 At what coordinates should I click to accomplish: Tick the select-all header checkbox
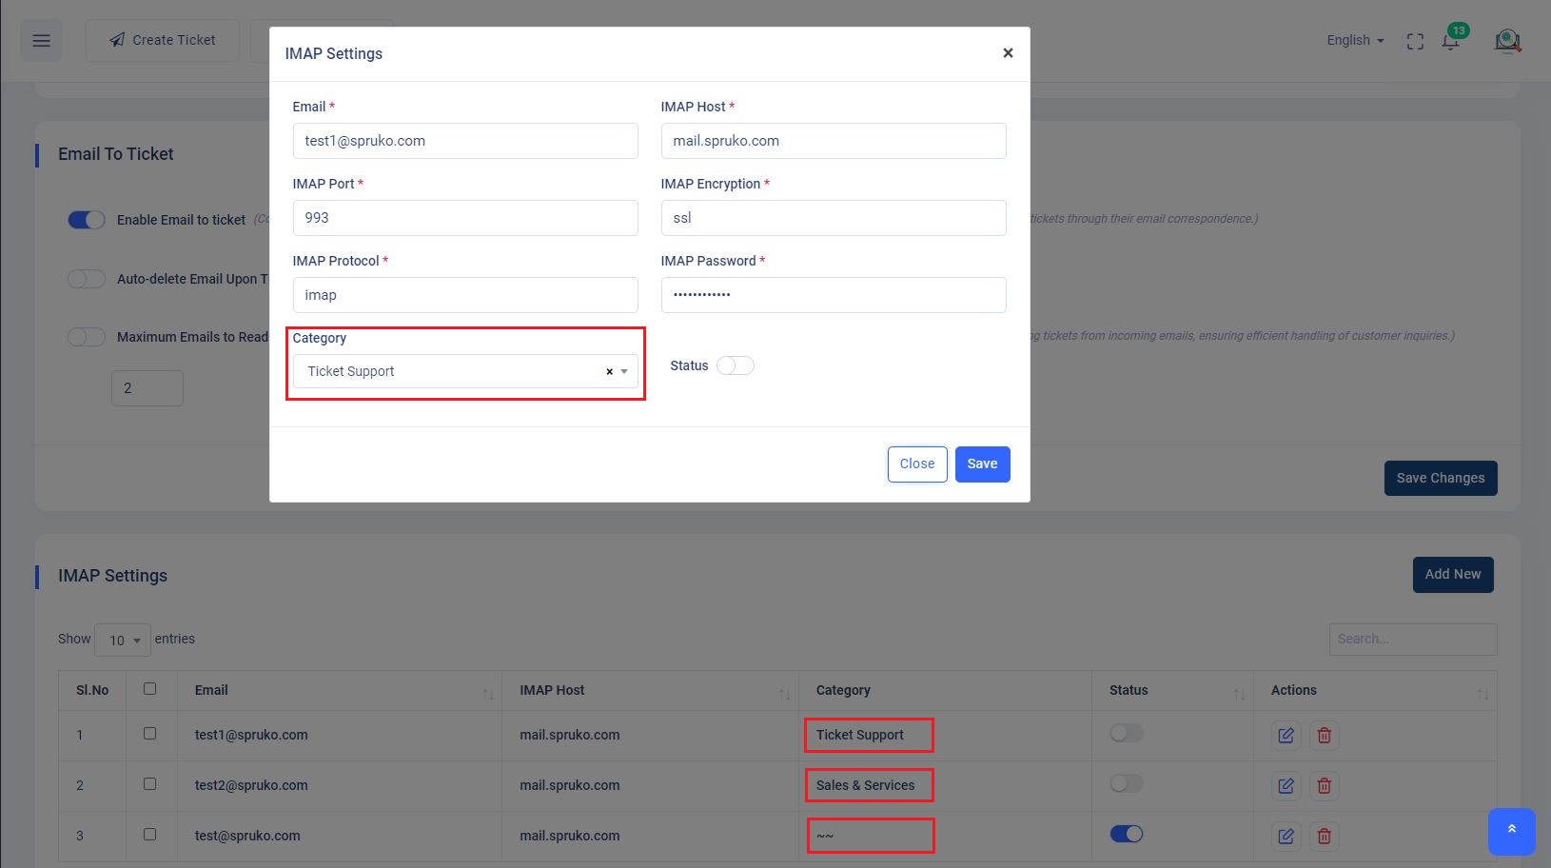(149, 688)
